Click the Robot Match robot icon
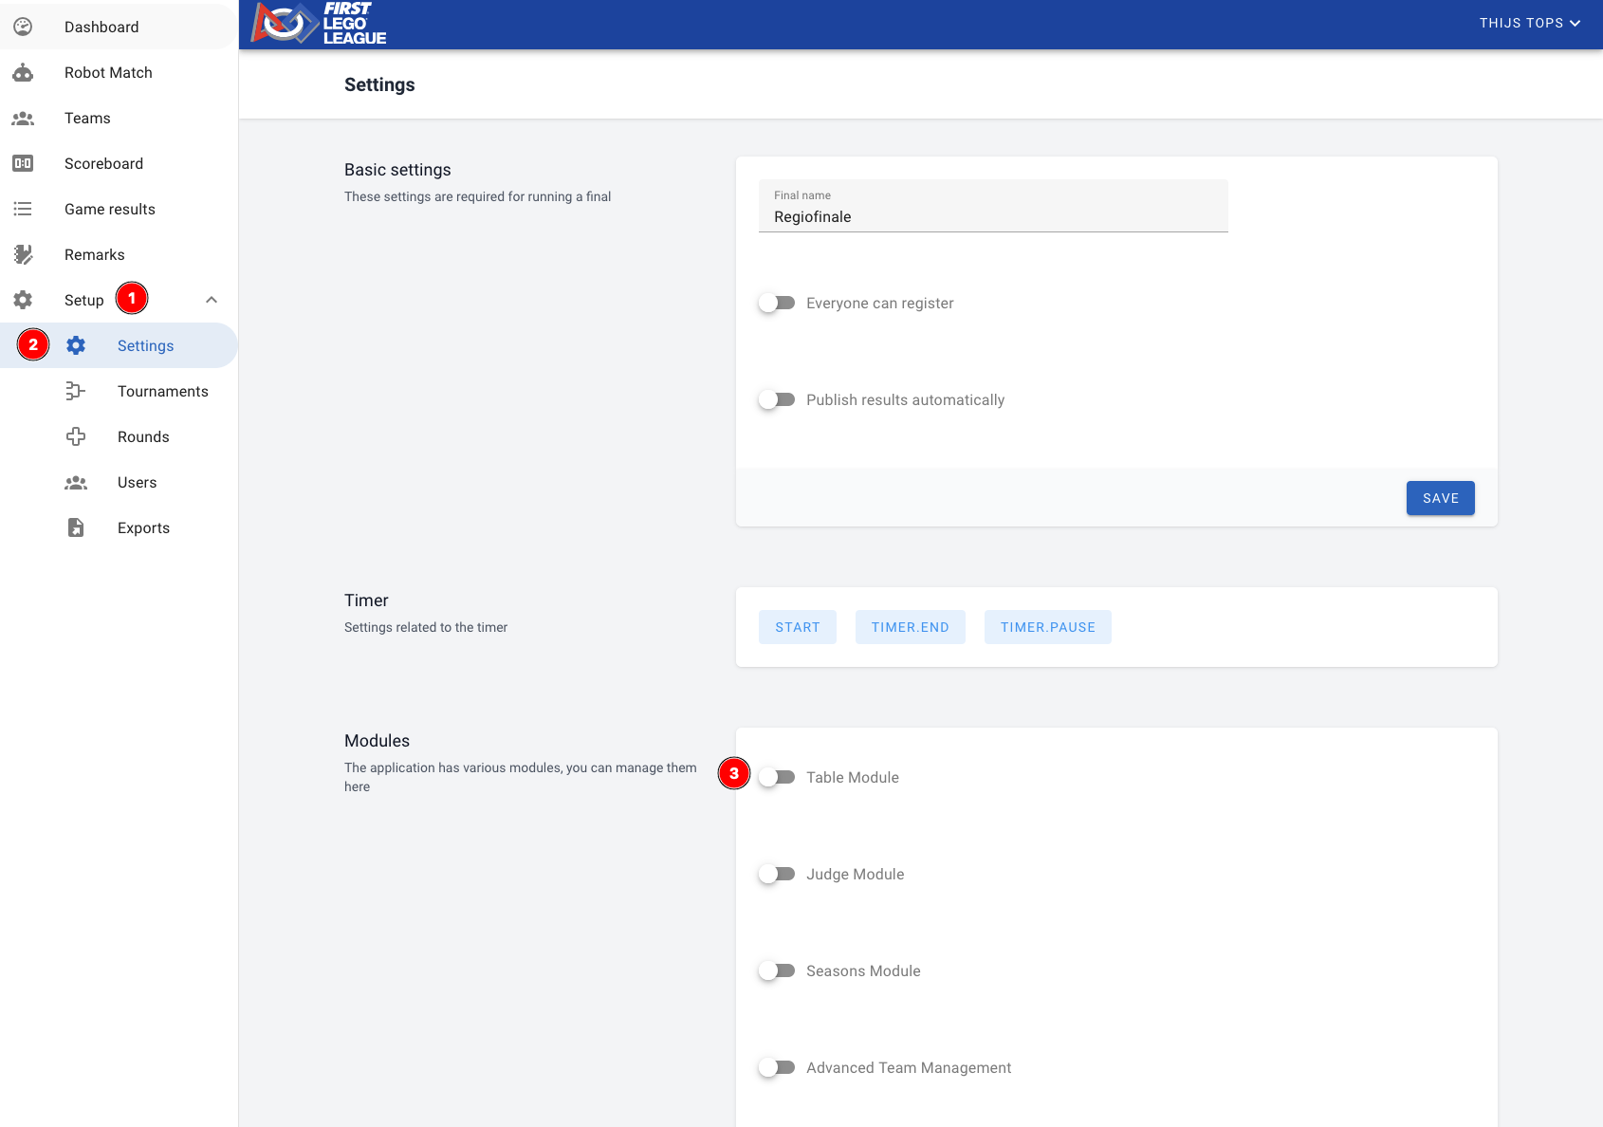The height and width of the screenshot is (1127, 1603). click(x=23, y=73)
